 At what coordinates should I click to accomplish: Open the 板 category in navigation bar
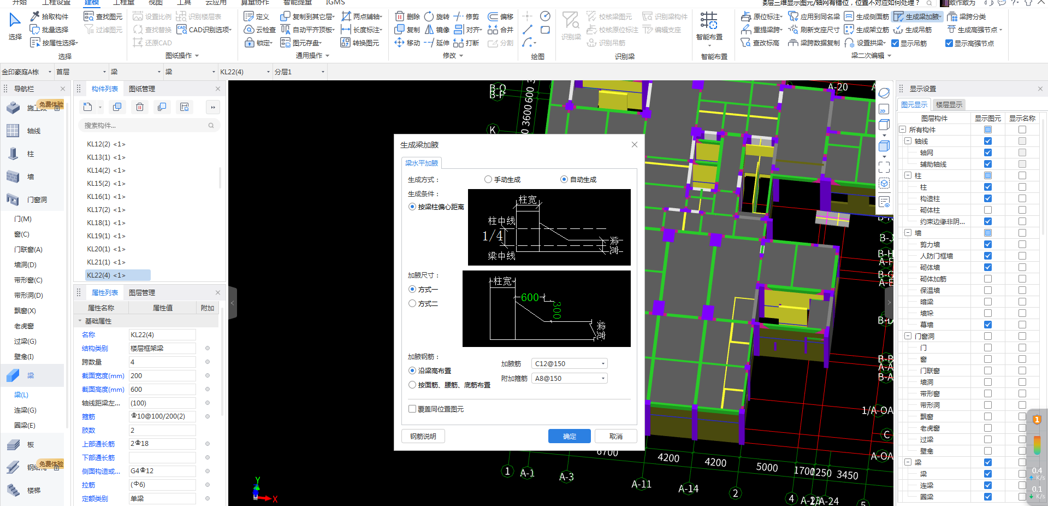point(33,444)
